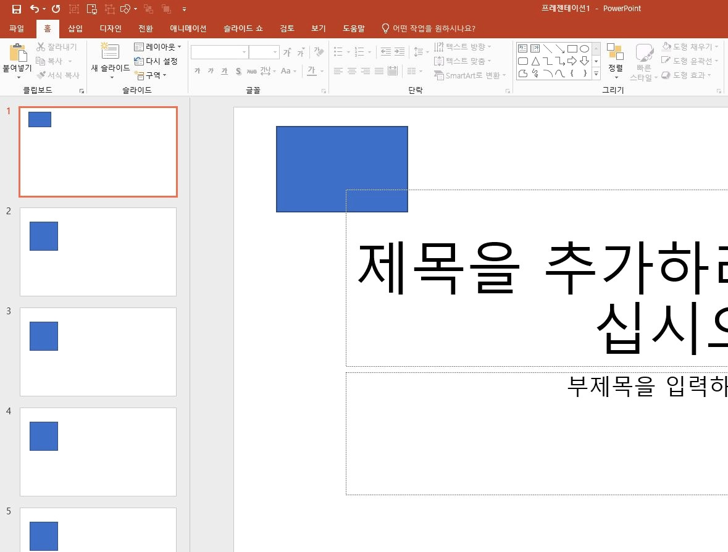Toggle text shadow (S) formatting
This screenshot has height=552, width=728.
[x=238, y=71]
